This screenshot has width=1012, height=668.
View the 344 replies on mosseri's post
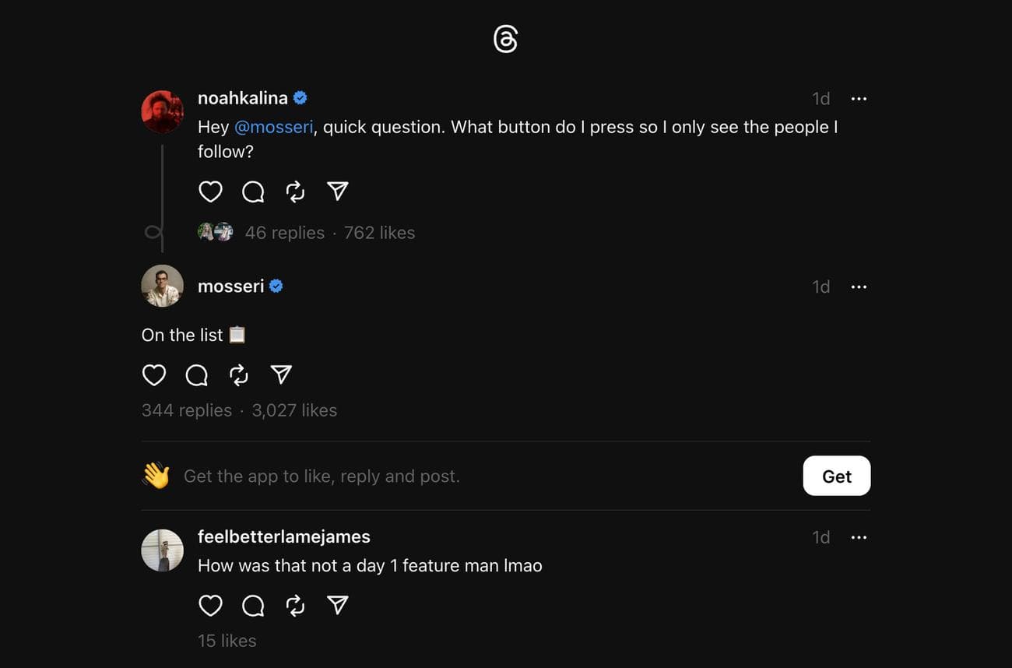click(x=186, y=410)
